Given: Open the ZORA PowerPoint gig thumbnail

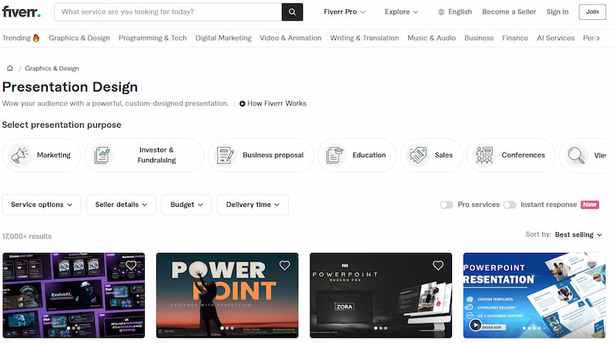Looking at the screenshot, I should click(380, 295).
